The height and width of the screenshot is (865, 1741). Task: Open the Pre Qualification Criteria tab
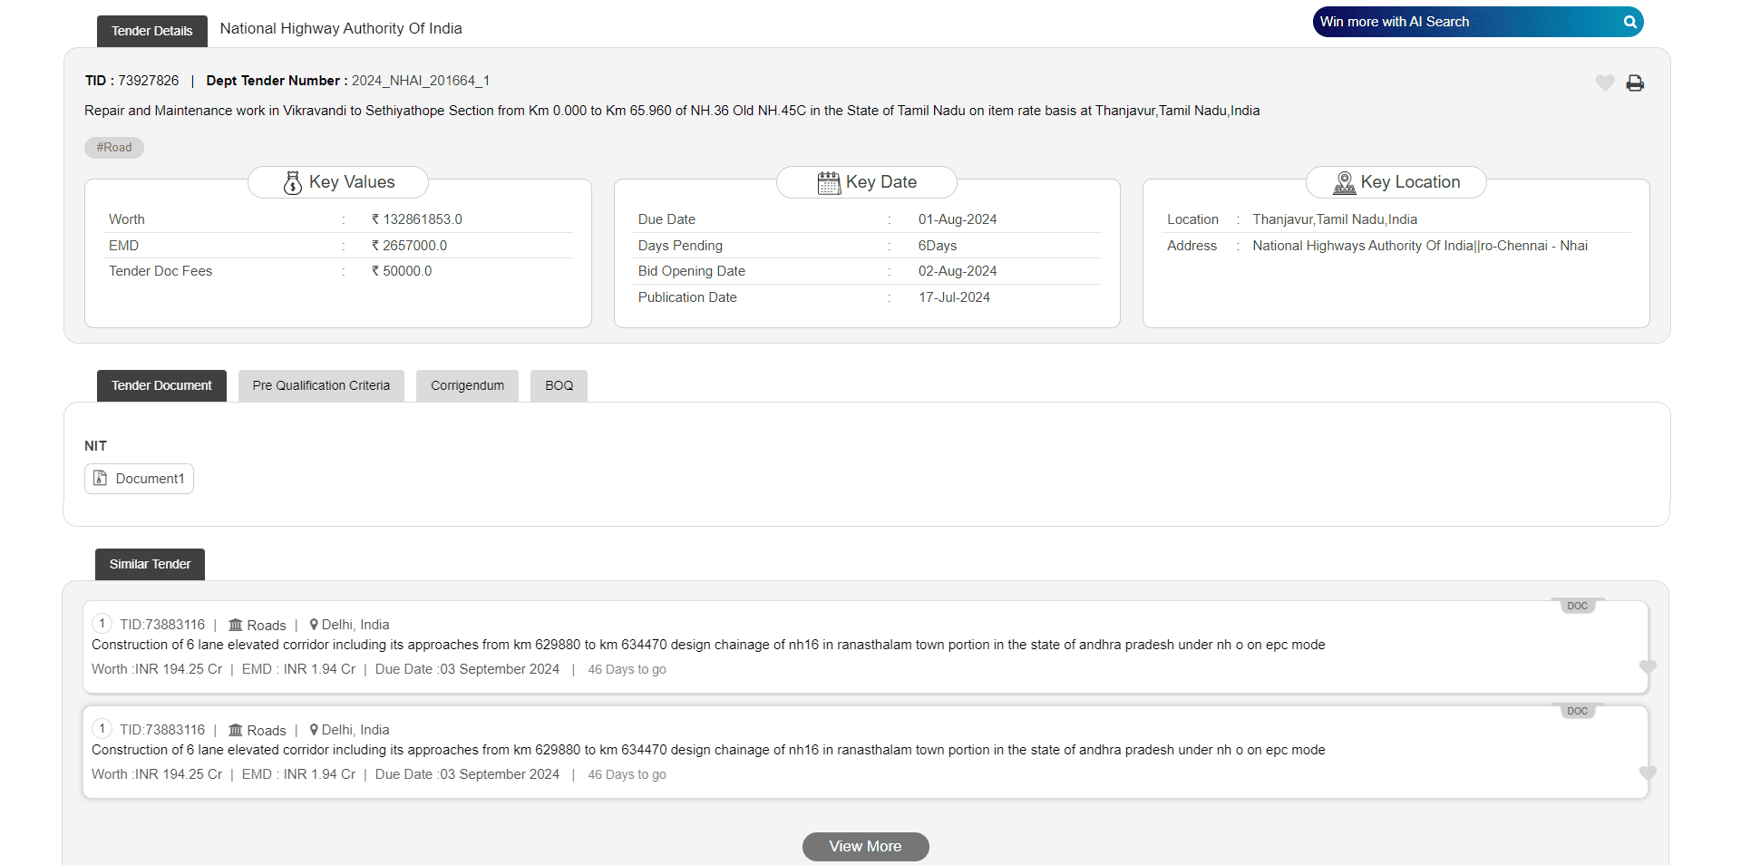click(321, 386)
